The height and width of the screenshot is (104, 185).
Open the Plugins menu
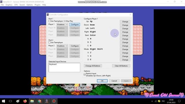coord(37,5)
